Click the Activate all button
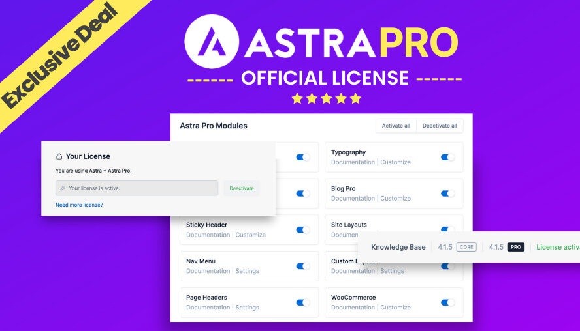The image size is (580, 331). pyautogui.click(x=396, y=126)
